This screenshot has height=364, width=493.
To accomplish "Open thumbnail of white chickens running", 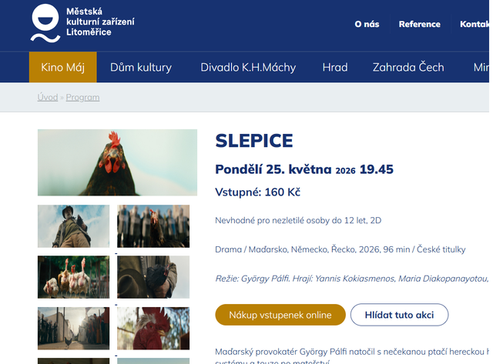I will pos(74,277).
